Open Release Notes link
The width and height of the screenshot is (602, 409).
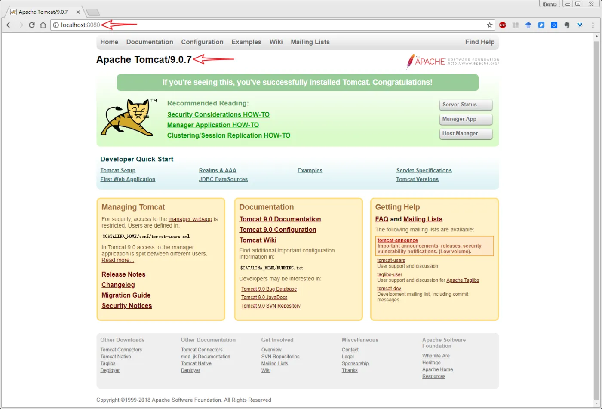[123, 274]
